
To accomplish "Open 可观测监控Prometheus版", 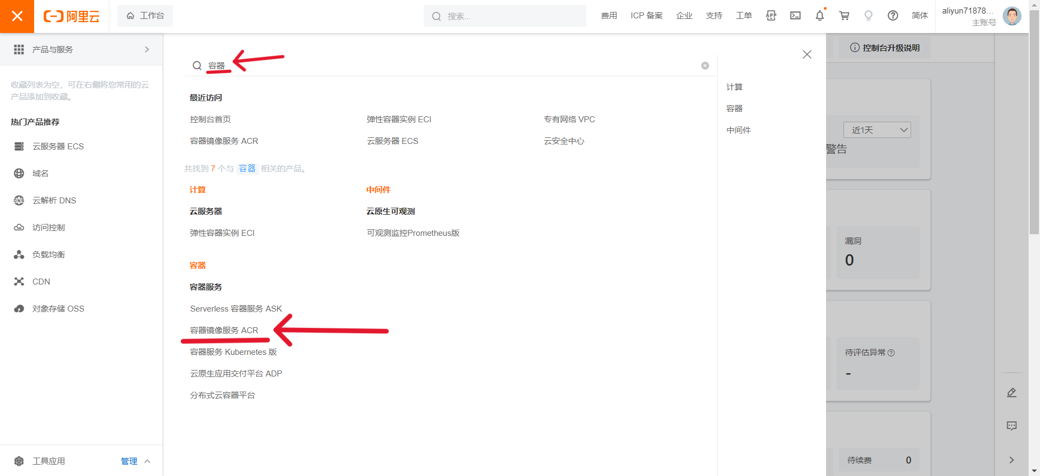I will pos(413,233).
